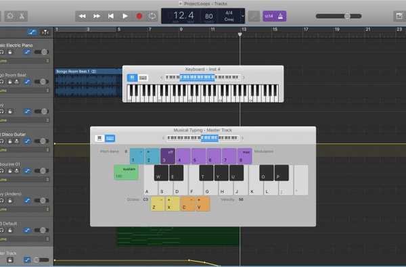The width and height of the screenshot is (406, 267).
Task: Click the Rewind transport button
Action: click(83, 16)
